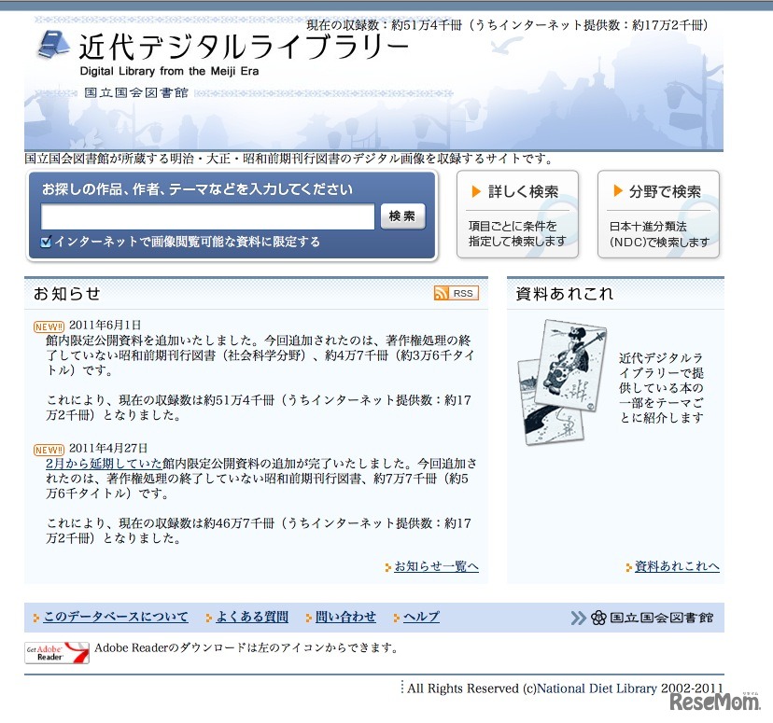Click the 2011年6月1日 news date
Viewport: 773px width, 723px height.
click(105, 325)
